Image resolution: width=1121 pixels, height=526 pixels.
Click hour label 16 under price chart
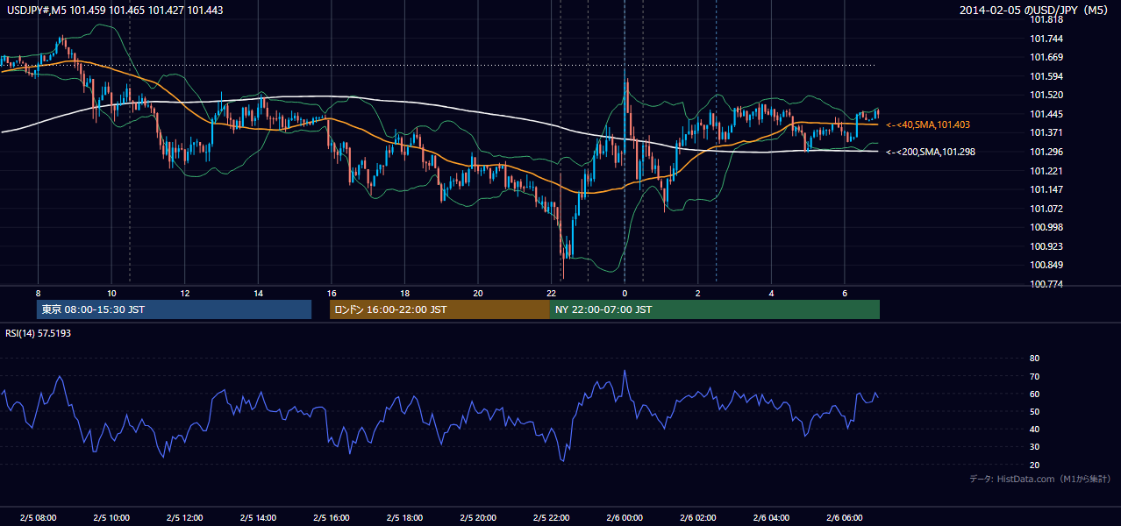coord(331,293)
